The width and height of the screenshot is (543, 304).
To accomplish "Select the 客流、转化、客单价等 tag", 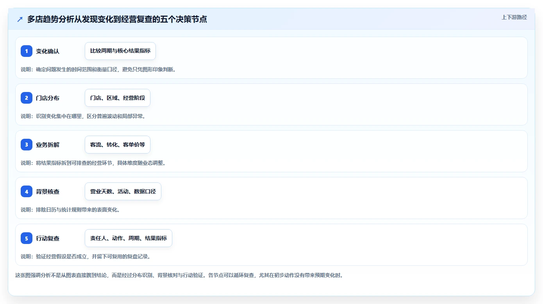I will pos(118,145).
